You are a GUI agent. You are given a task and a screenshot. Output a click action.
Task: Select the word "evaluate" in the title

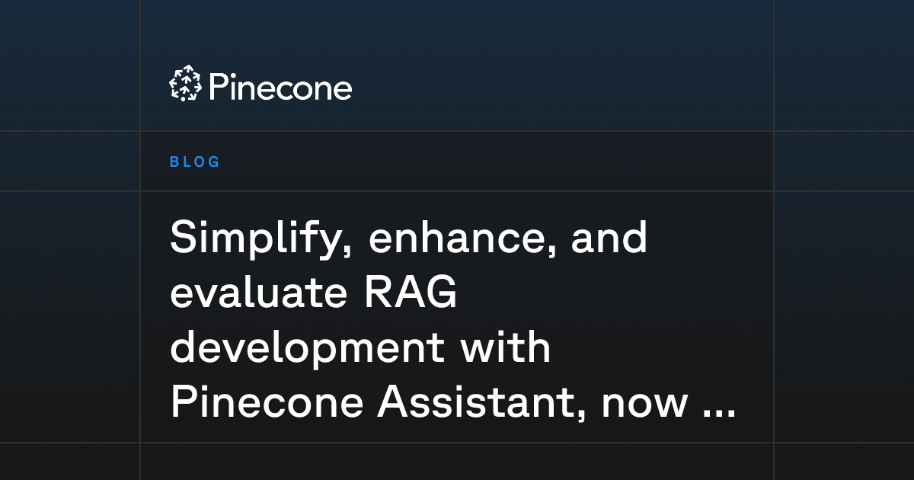(257, 294)
